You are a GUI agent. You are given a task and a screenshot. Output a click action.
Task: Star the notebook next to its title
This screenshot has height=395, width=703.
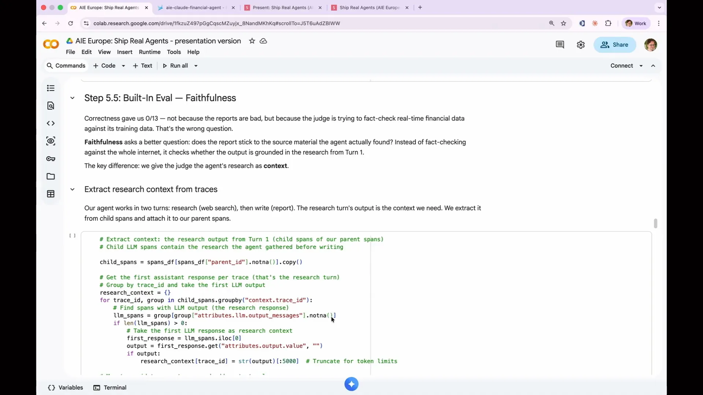252,41
